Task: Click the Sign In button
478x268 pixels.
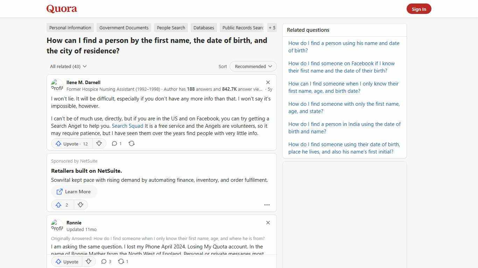Action: pyautogui.click(x=419, y=9)
